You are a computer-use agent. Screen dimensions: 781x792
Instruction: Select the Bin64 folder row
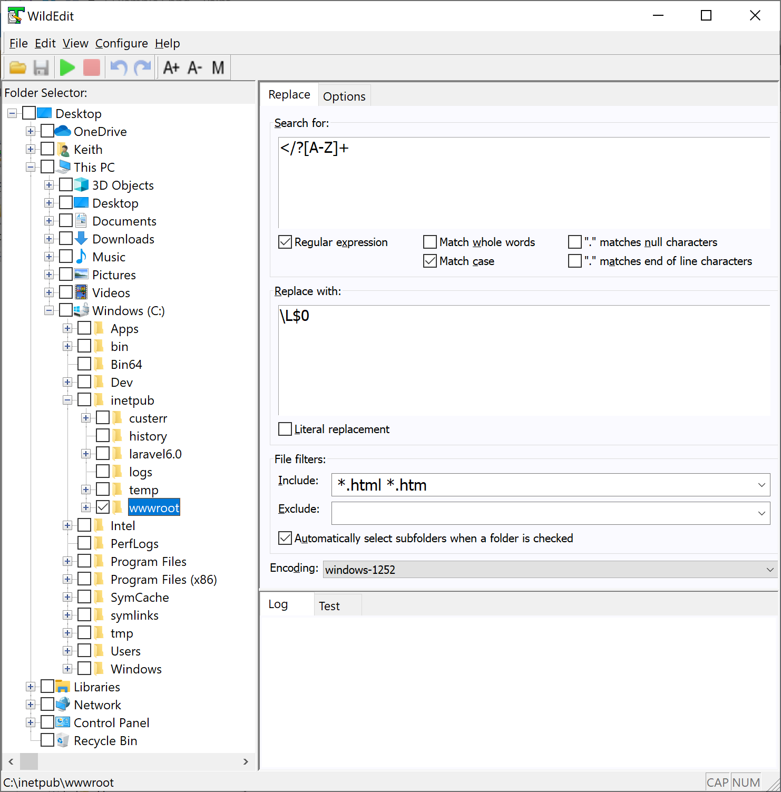[126, 364]
